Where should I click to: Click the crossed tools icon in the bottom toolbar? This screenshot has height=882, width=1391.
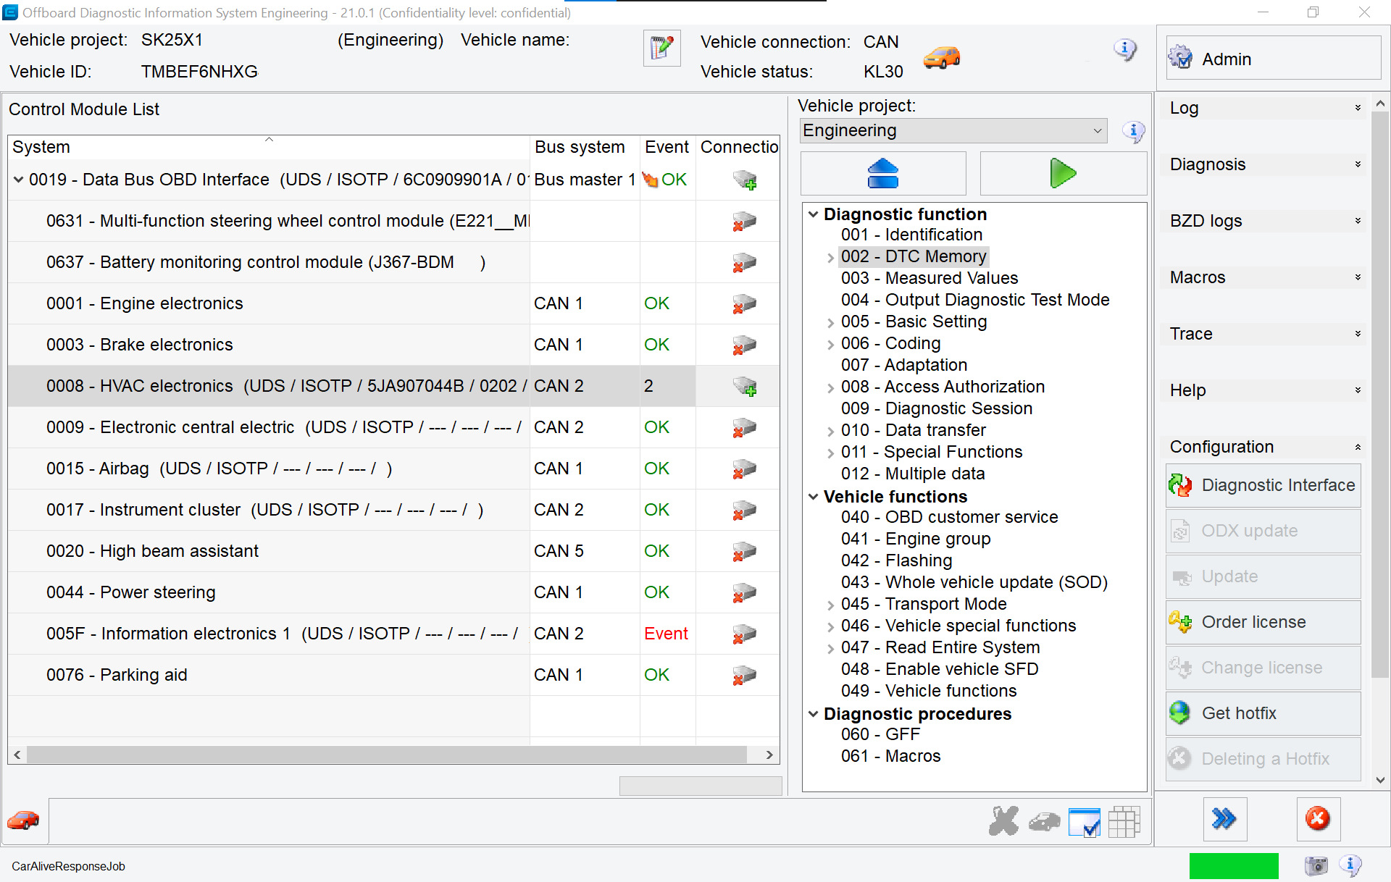[x=1003, y=821]
